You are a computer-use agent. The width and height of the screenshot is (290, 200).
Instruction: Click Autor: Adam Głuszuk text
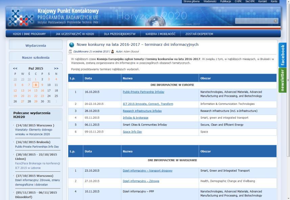point(127,52)
